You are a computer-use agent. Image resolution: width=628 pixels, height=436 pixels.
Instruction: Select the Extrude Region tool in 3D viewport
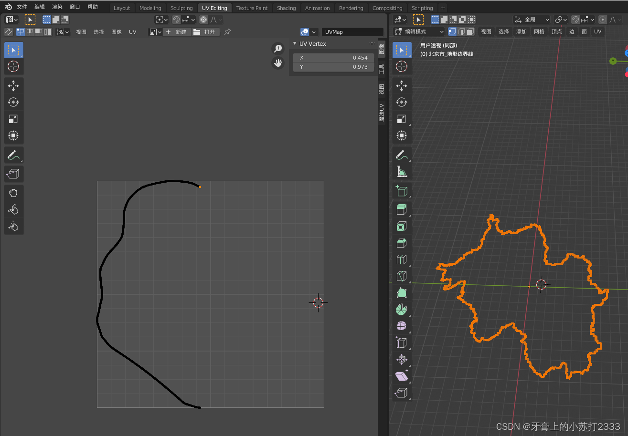(x=402, y=209)
